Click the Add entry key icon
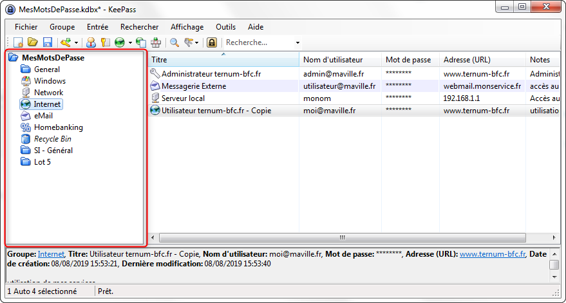This screenshot has height=303, width=566. pos(65,43)
